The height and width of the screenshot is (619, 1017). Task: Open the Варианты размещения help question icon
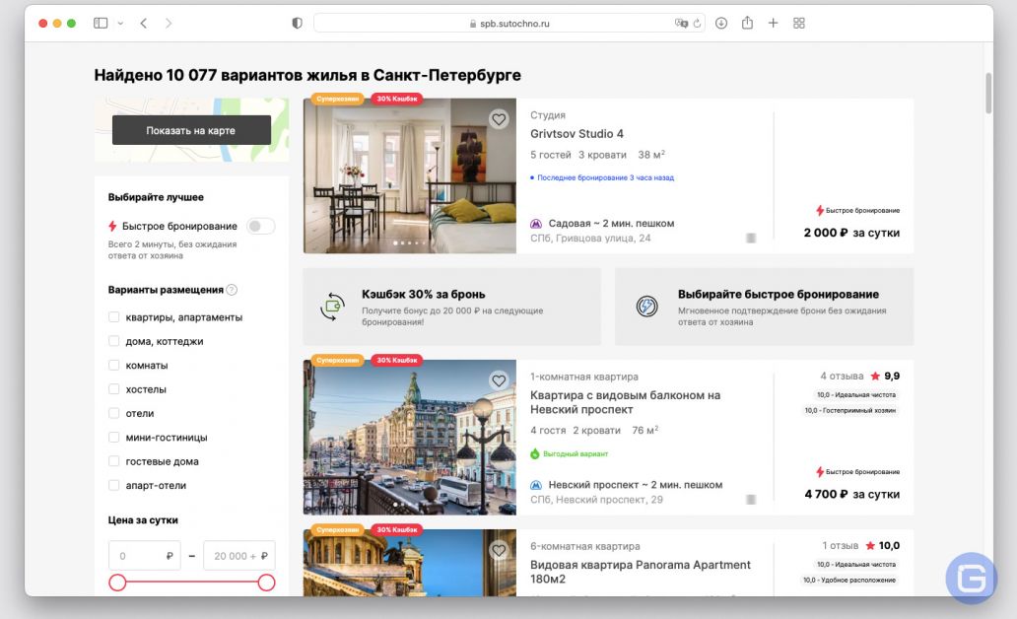pos(232,290)
